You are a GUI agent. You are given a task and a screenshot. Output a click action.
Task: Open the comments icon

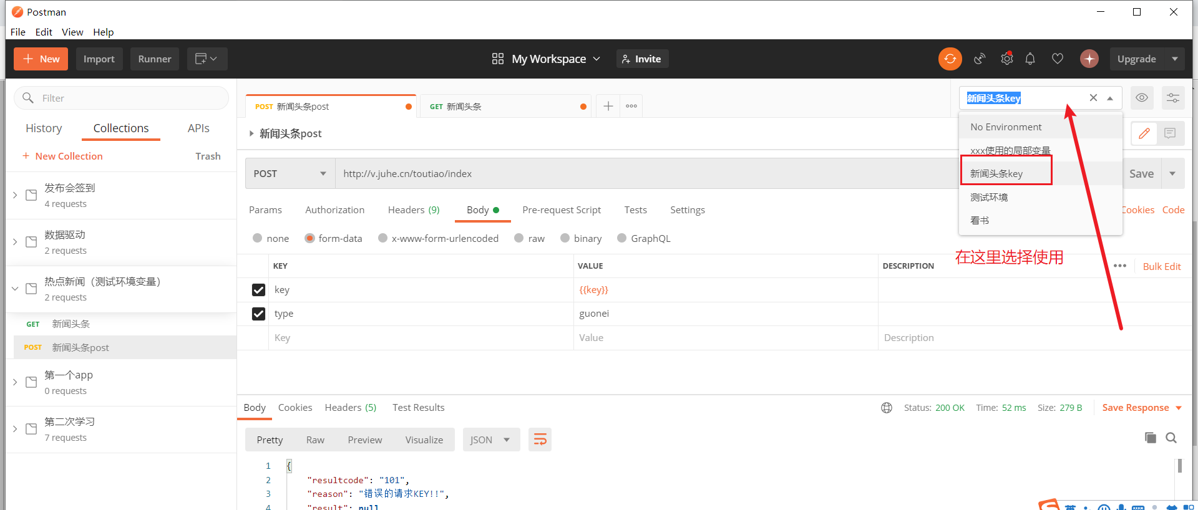tap(1170, 133)
